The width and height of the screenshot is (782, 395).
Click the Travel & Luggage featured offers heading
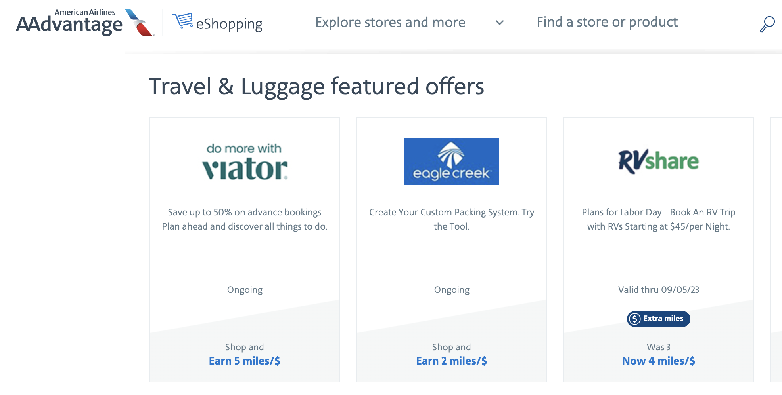(316, 86)
